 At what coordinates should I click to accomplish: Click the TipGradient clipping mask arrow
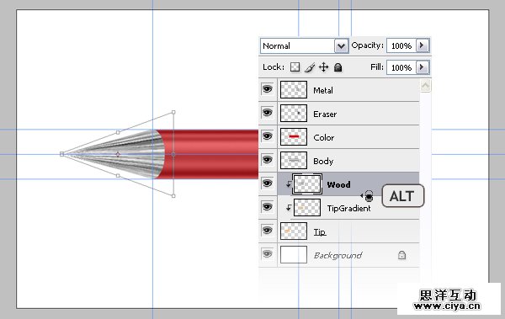pyautogui.click(x=288, y=208)
